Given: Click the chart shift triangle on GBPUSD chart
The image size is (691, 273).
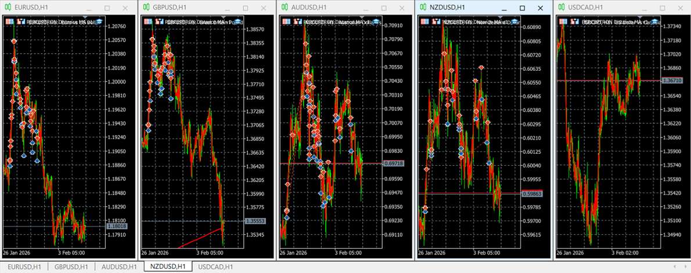Looking at the screenshot, I should click(x=222, y=17).
